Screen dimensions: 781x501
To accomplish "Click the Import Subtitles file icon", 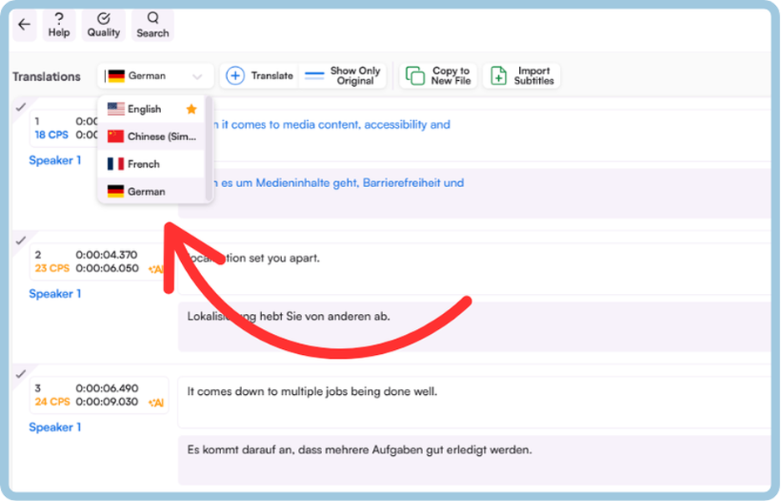I will pyautogui.click(x=498, y=76).
